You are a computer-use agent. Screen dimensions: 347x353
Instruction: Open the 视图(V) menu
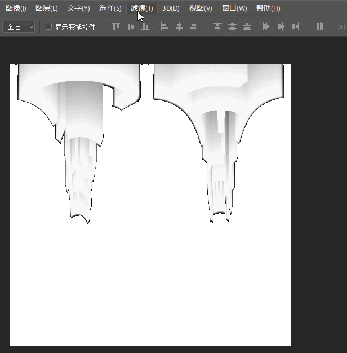pos(201,8)
